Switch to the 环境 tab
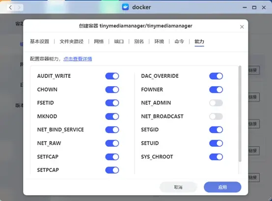Viewport: 272px width, 201px height. pos(159,42)
